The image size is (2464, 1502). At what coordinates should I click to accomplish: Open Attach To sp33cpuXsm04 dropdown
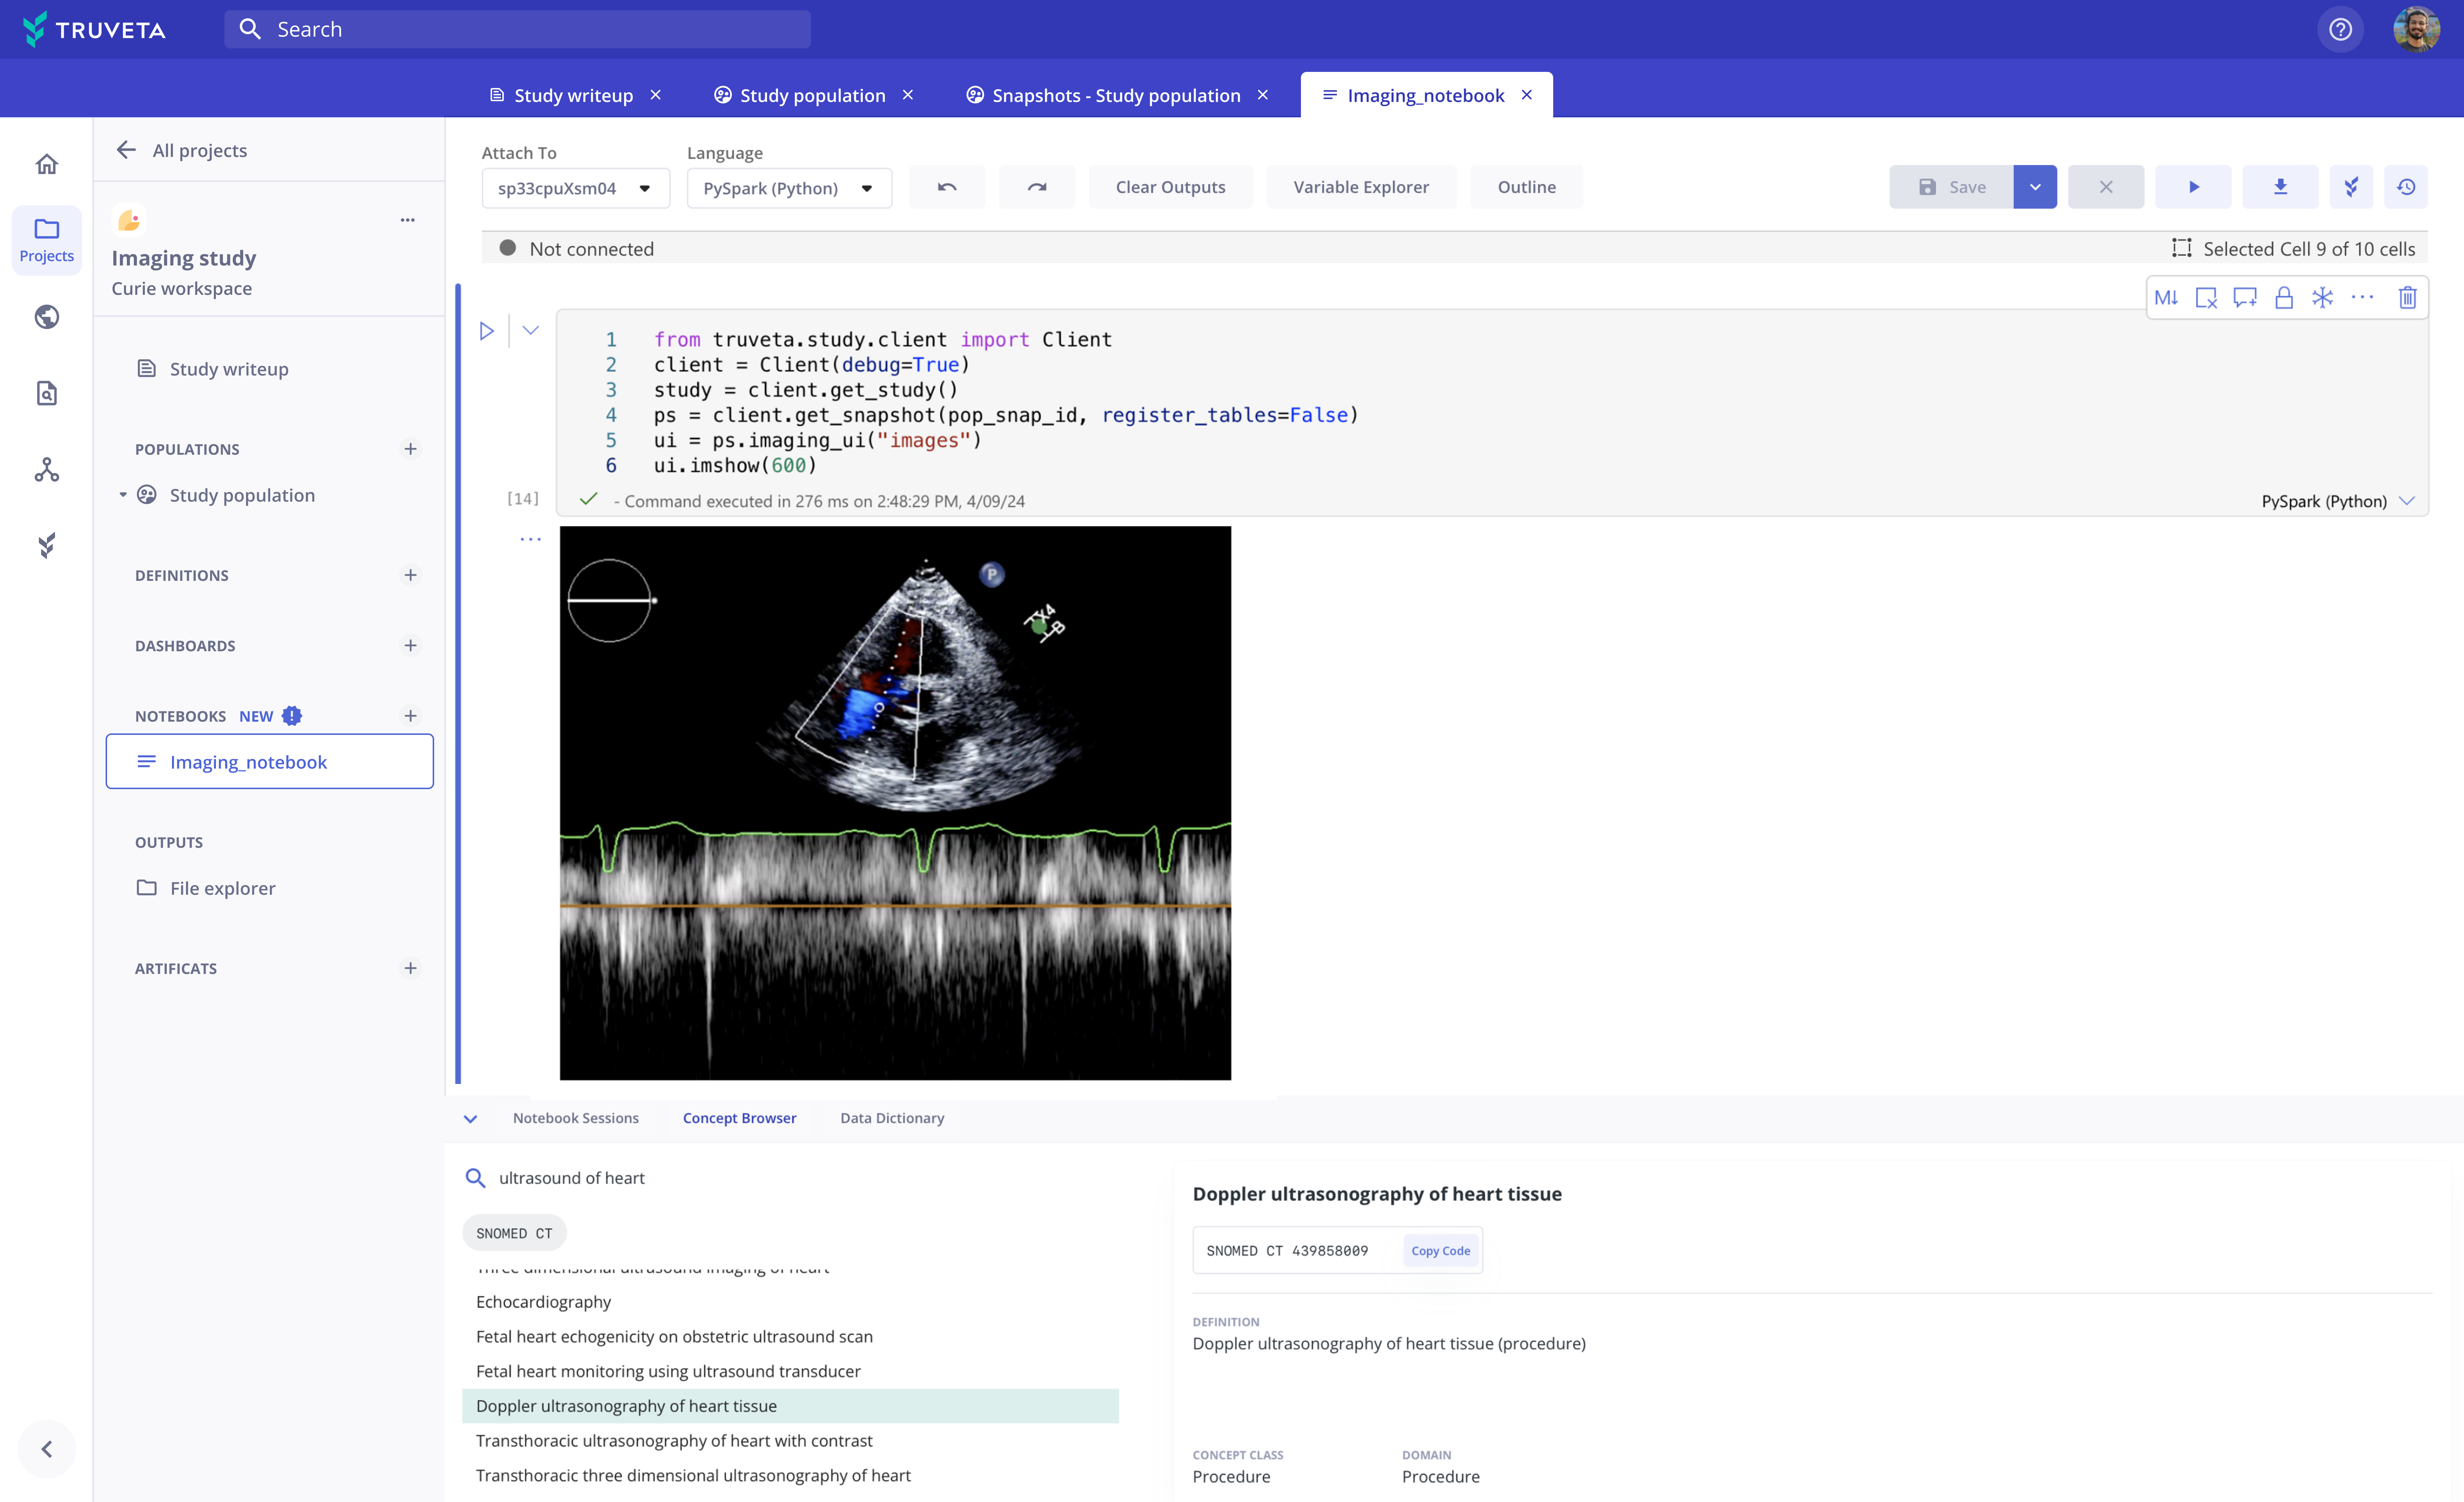[x=575, y=188]
